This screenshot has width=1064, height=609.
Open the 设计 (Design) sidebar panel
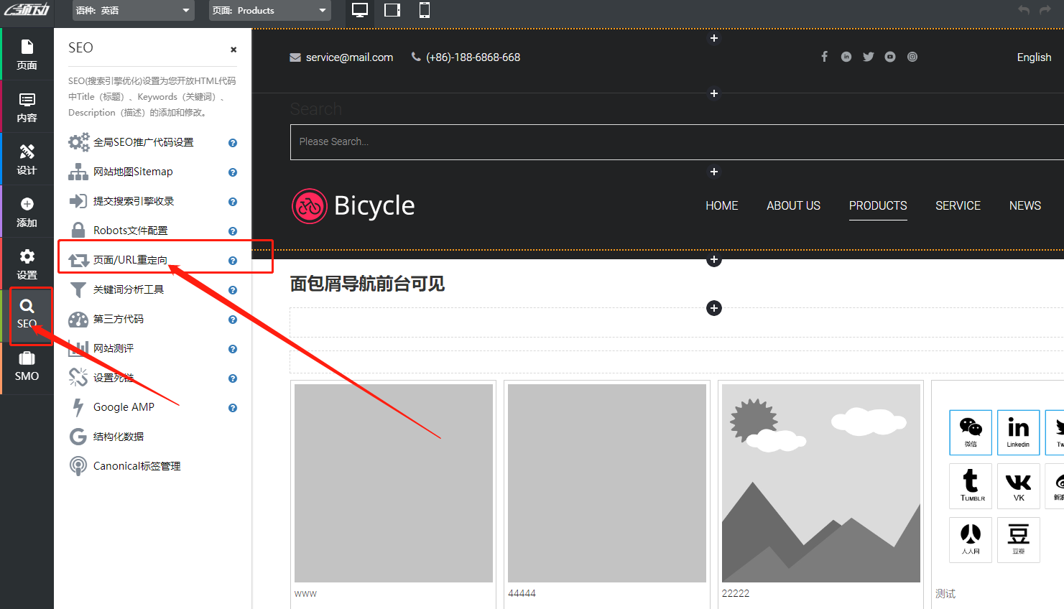click(x=27, y=159)
